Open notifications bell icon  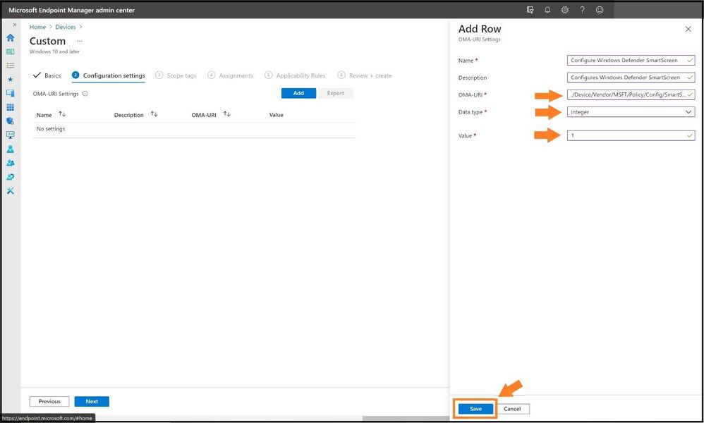tap(547, 10)
